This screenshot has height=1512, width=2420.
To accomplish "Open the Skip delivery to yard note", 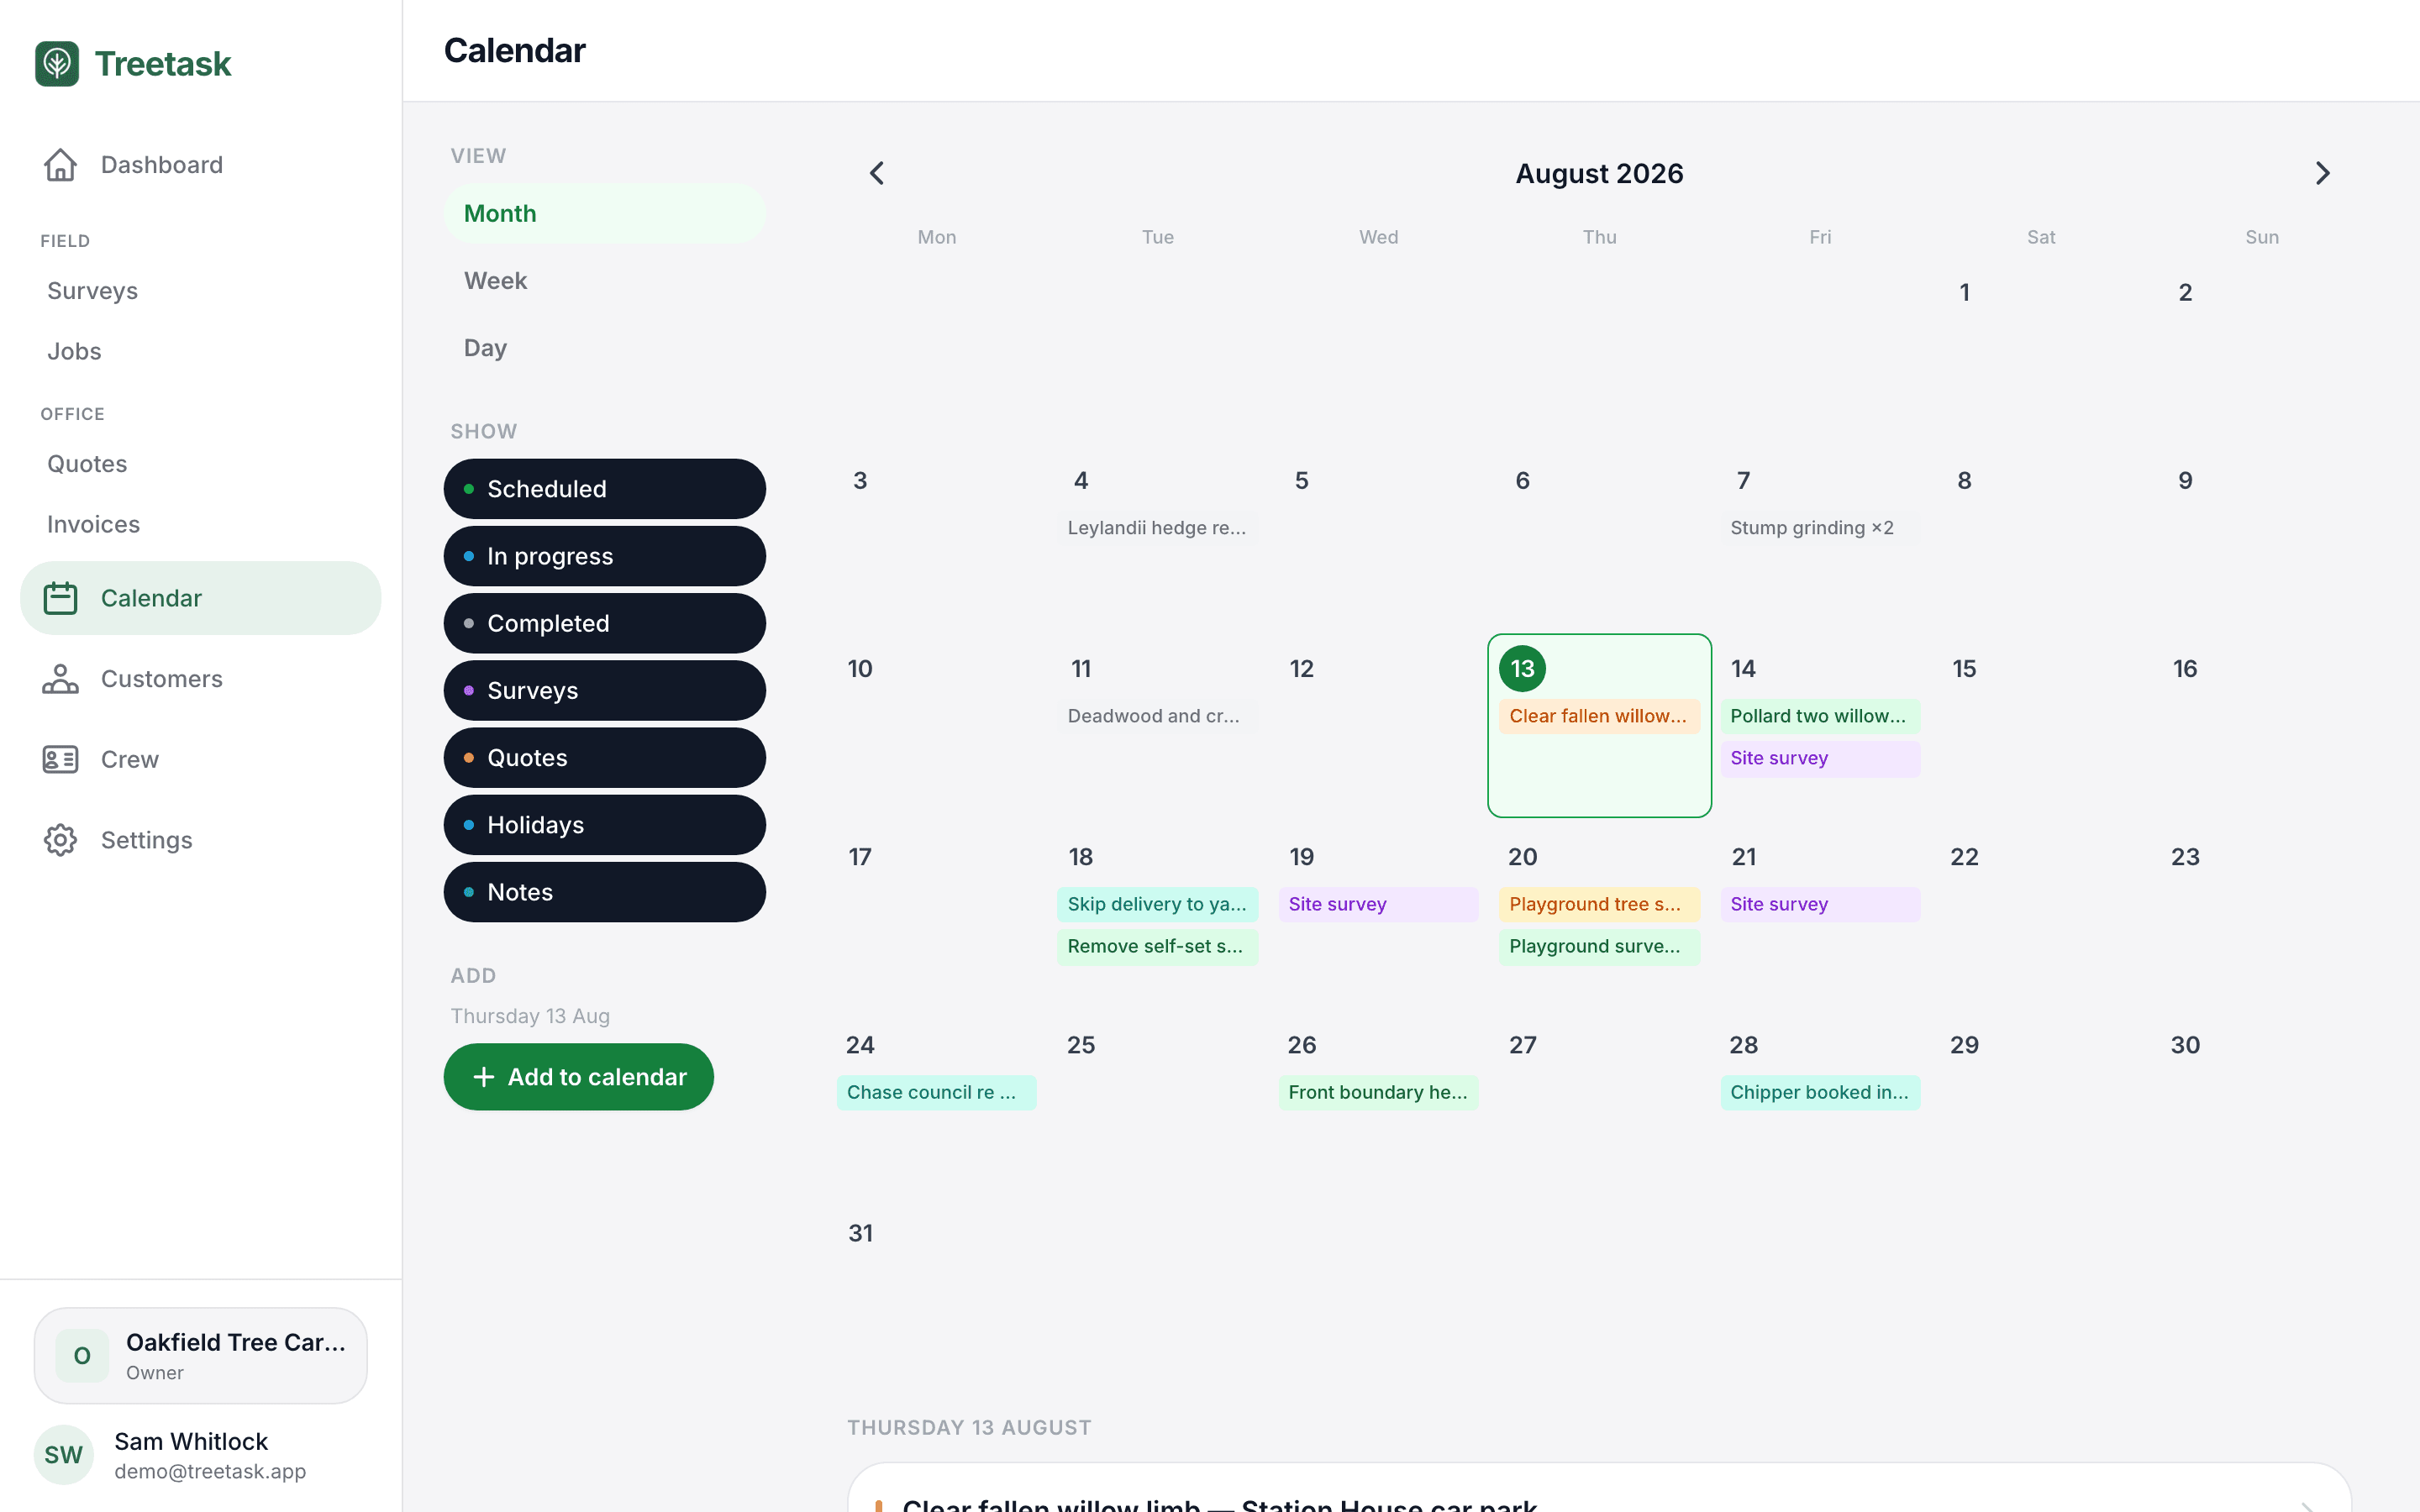I will click(1157, 904).
